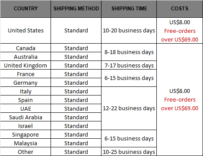This screenshot has width=203, height=156.
Task: Click the 12-22 business days cell
Action: pyautogui.click(x=129, y=108)
